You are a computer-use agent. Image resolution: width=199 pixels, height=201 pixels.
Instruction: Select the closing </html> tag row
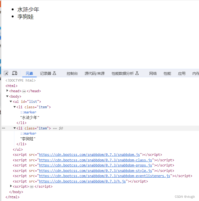13,197
